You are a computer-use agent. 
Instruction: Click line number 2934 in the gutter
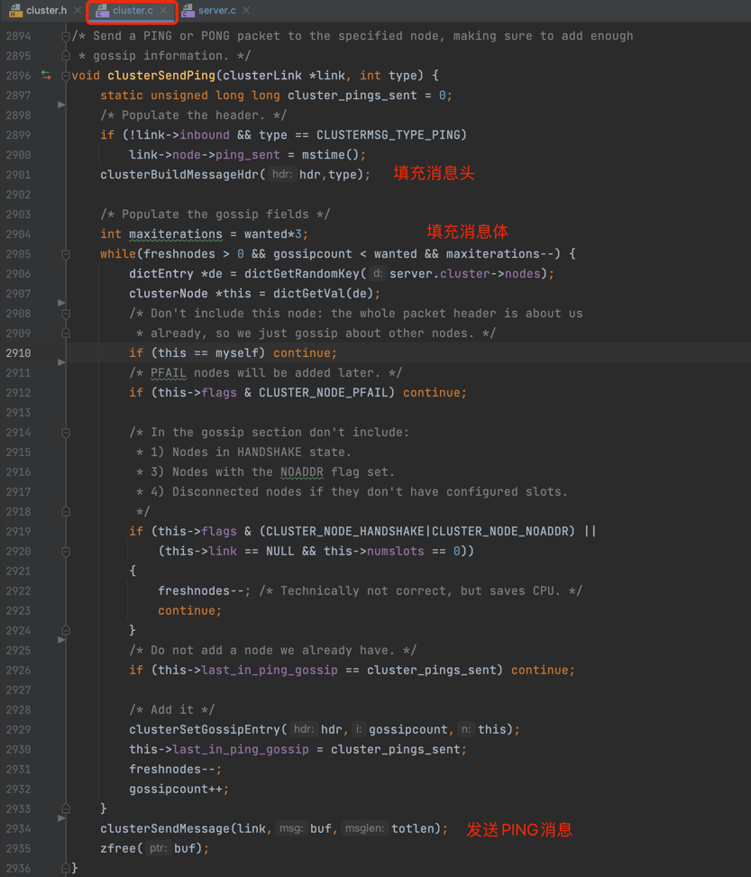click(18, 828)
